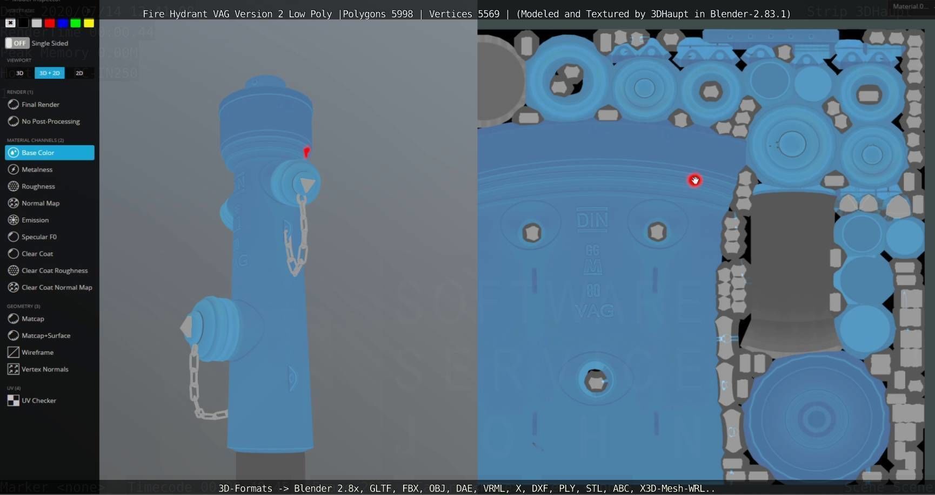
Task: View Clear Coat Normal Map channel
Action: tap(50, 287)
